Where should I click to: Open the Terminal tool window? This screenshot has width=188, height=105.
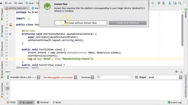click(43, 102)
